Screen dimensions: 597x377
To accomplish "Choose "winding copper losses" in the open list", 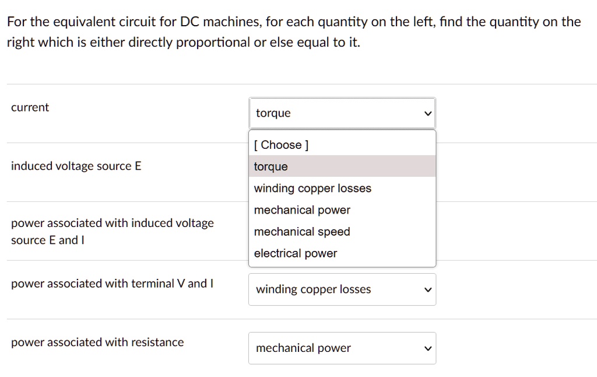I will [x=312, y=188].
